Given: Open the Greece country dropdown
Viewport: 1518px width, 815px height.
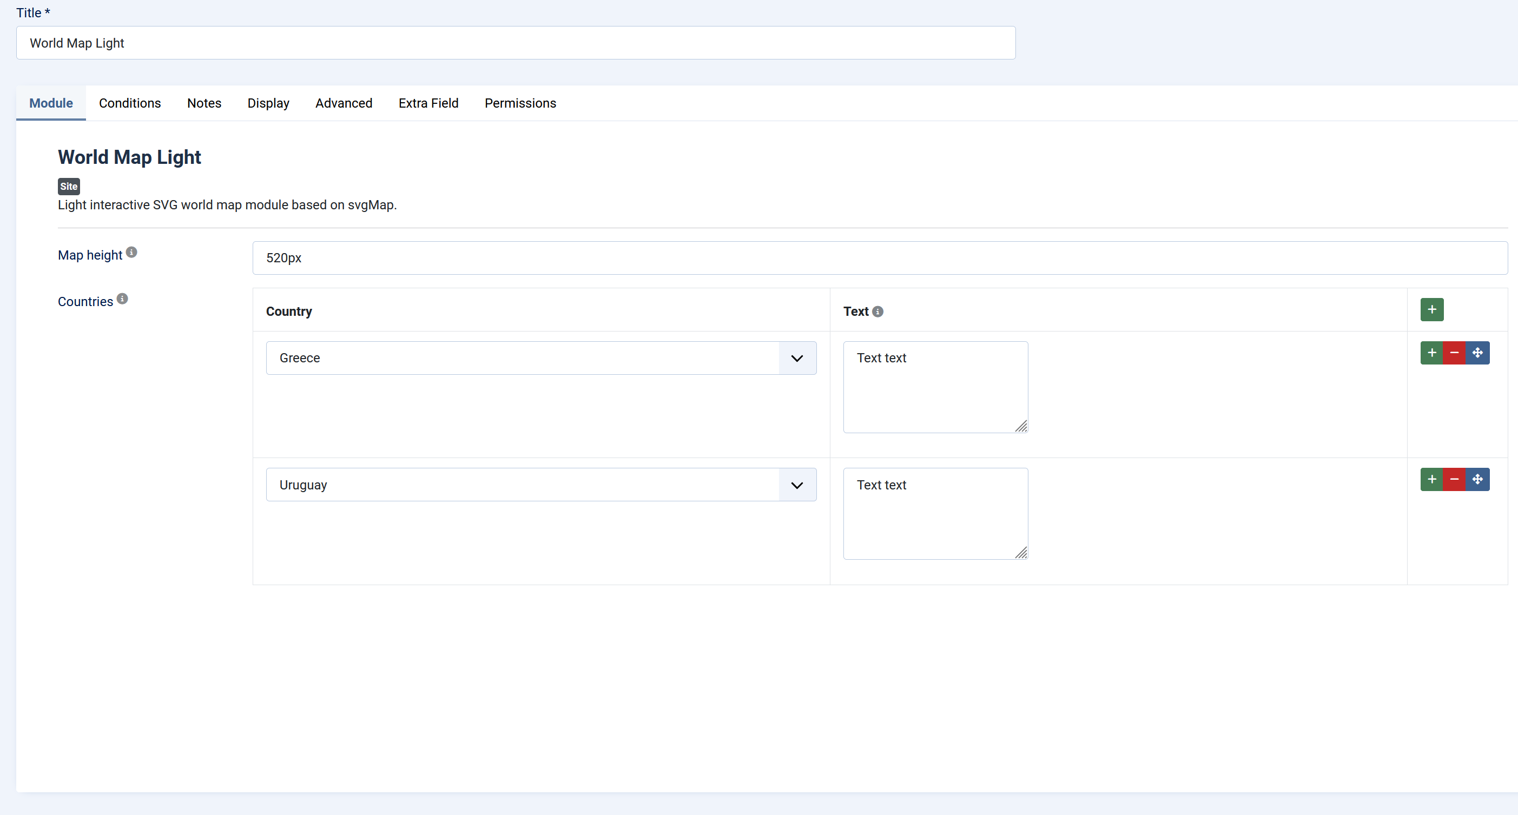Looking at the screenshot, I should (x=541, y=359).
